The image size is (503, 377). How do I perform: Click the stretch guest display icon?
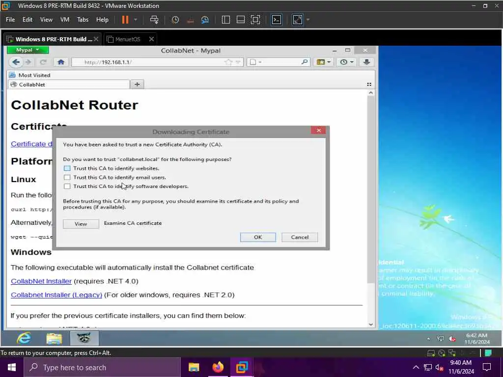coord(298,20)
